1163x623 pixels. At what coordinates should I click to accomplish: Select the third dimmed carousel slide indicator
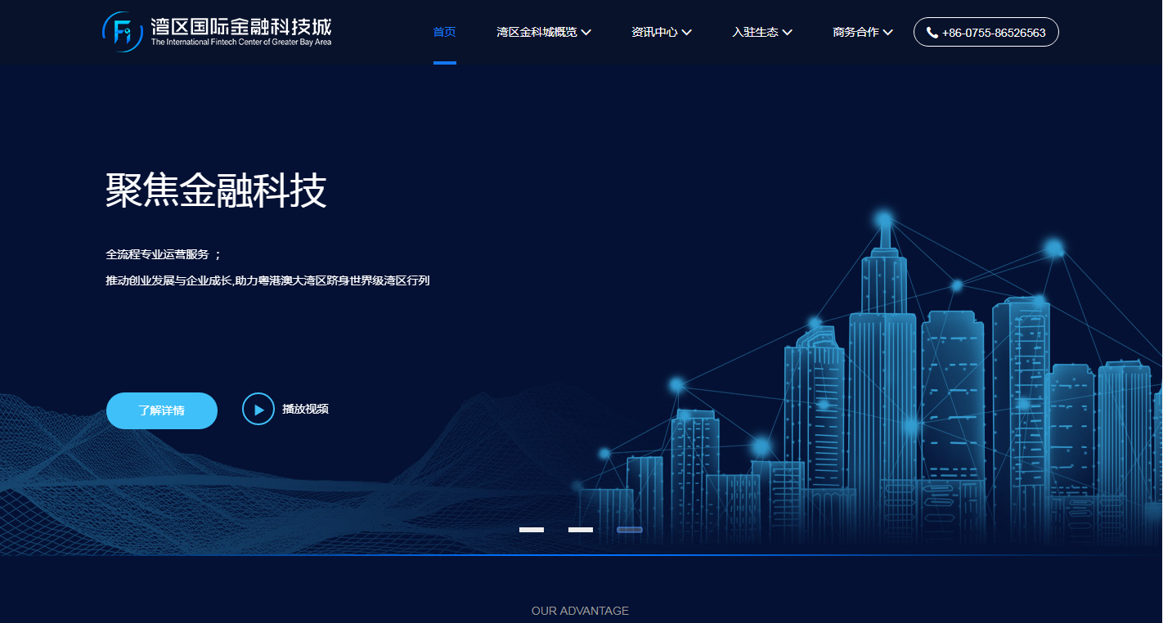(x=630, y=530)
